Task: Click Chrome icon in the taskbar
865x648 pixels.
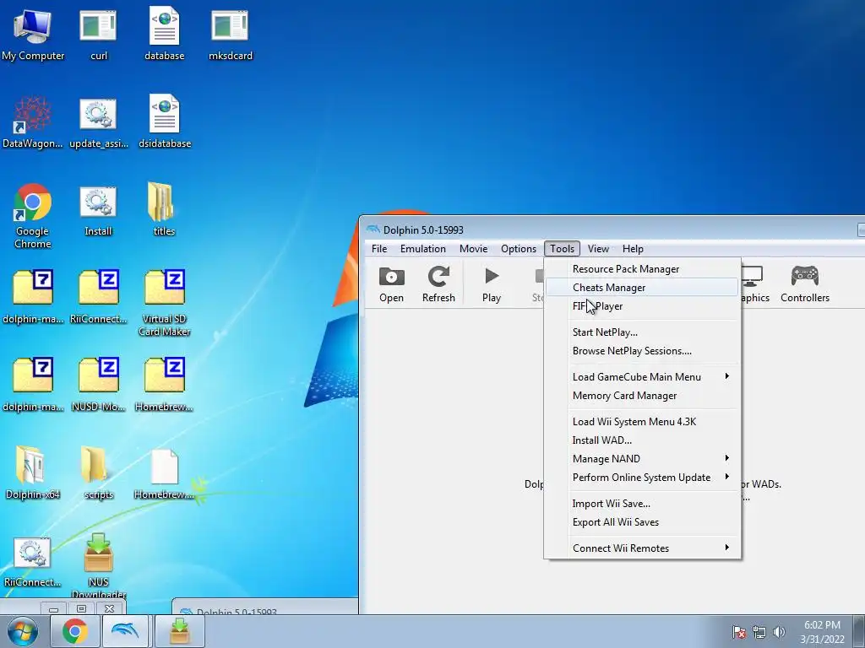Action: tap(74, 631)
